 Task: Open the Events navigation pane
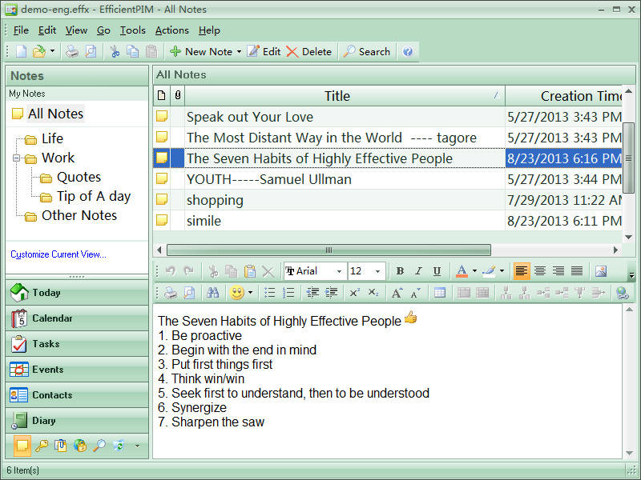point(77,370)
